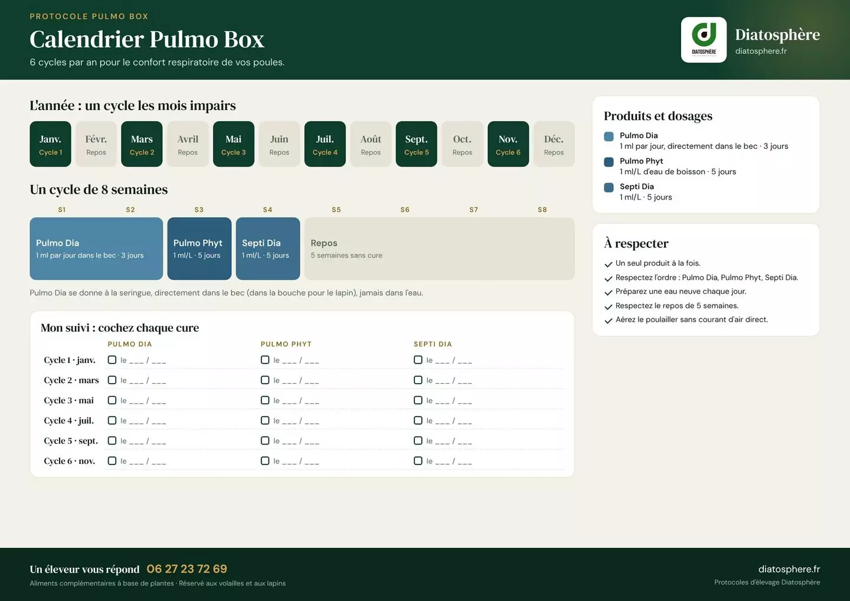The height and width of the screenshot is (601, 850).
Task: Click the Pulmo Phyt dark blue color swatch
Action: [609, 162]
